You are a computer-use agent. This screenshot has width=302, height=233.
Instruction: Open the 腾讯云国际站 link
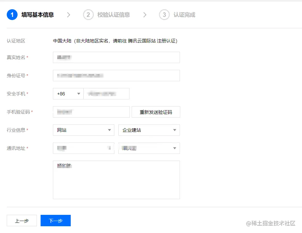click(142, 41)
